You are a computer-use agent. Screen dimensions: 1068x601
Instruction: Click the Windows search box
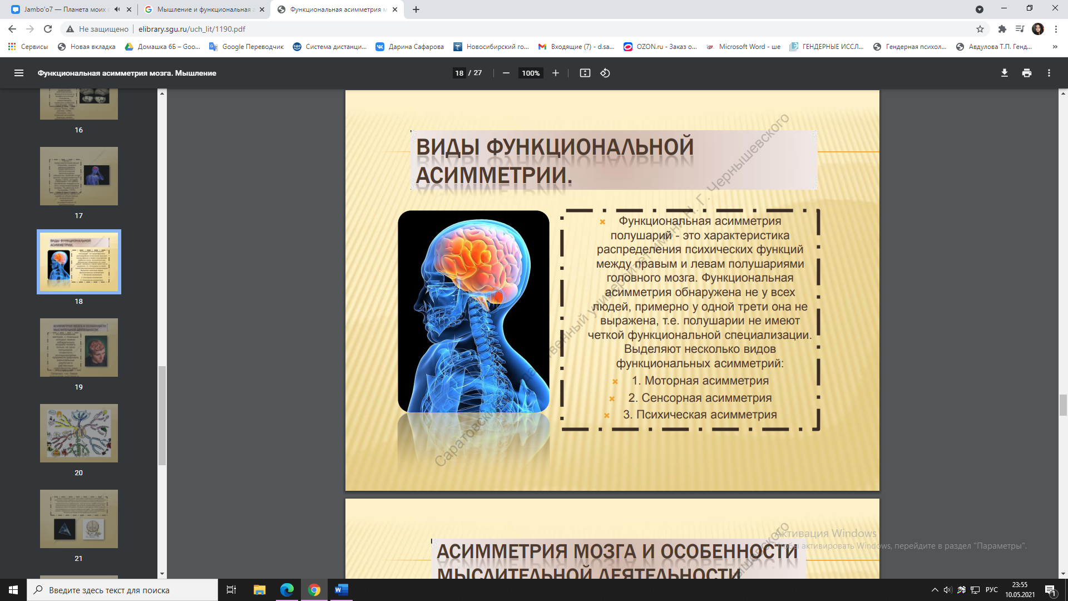(x=122, y=590)
